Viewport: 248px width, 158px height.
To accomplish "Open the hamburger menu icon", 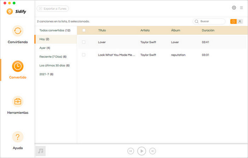I will (241, 7).
